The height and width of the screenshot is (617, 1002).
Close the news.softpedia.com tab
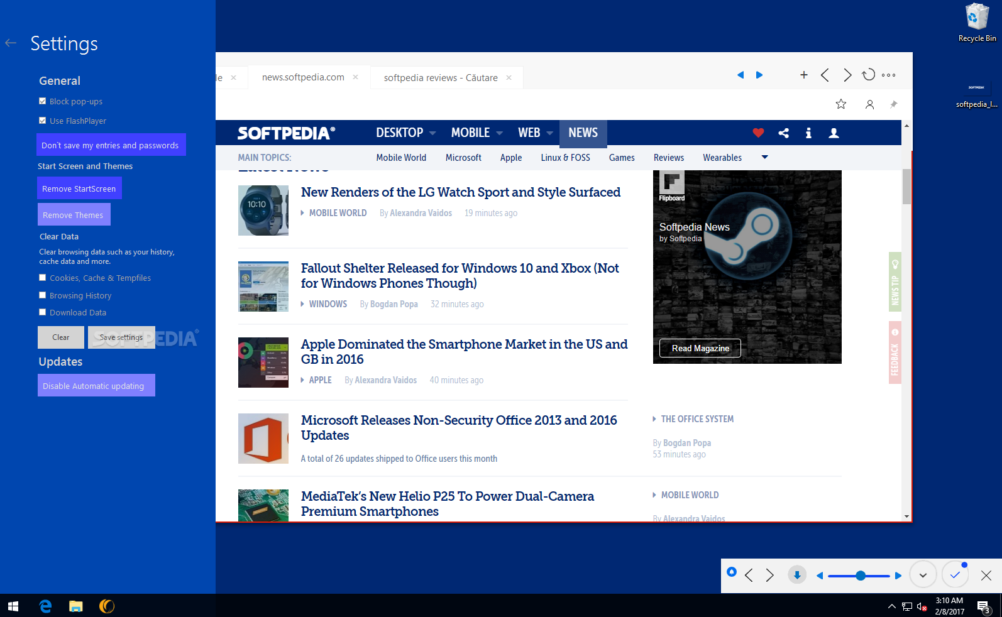click(355, 77)
